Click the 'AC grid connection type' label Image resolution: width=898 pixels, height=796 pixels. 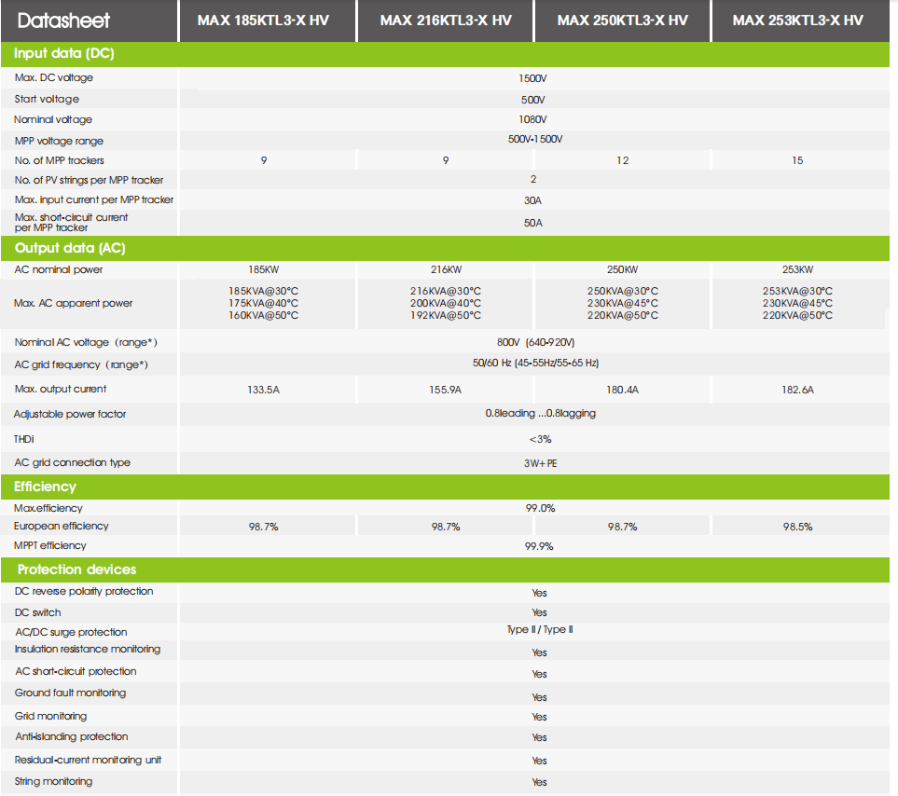coord(72,462)
